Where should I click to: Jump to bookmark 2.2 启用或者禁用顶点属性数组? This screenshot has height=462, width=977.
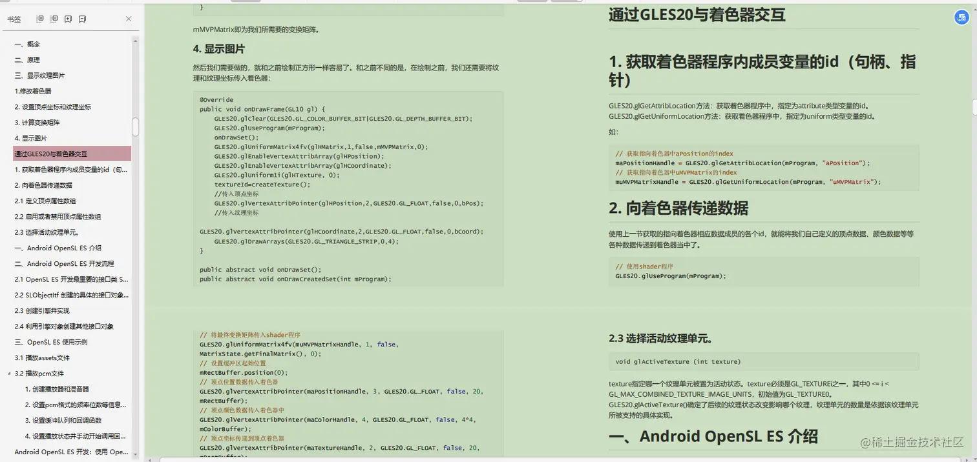(x=58, y=217)
